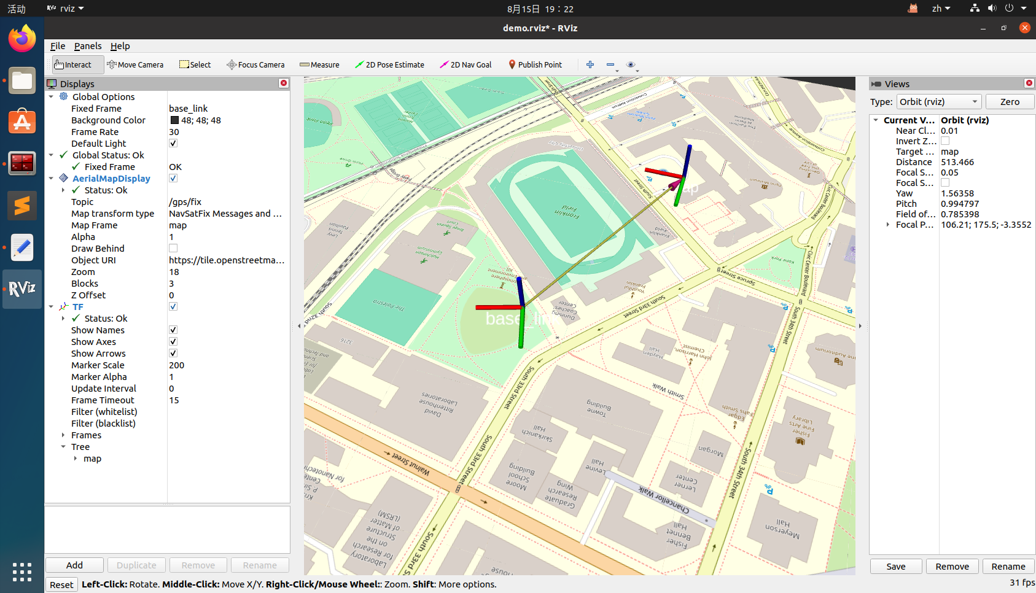Open the view Type dropdown
Viewport: 1036px width, 593px height.
(x=939, y=102)
